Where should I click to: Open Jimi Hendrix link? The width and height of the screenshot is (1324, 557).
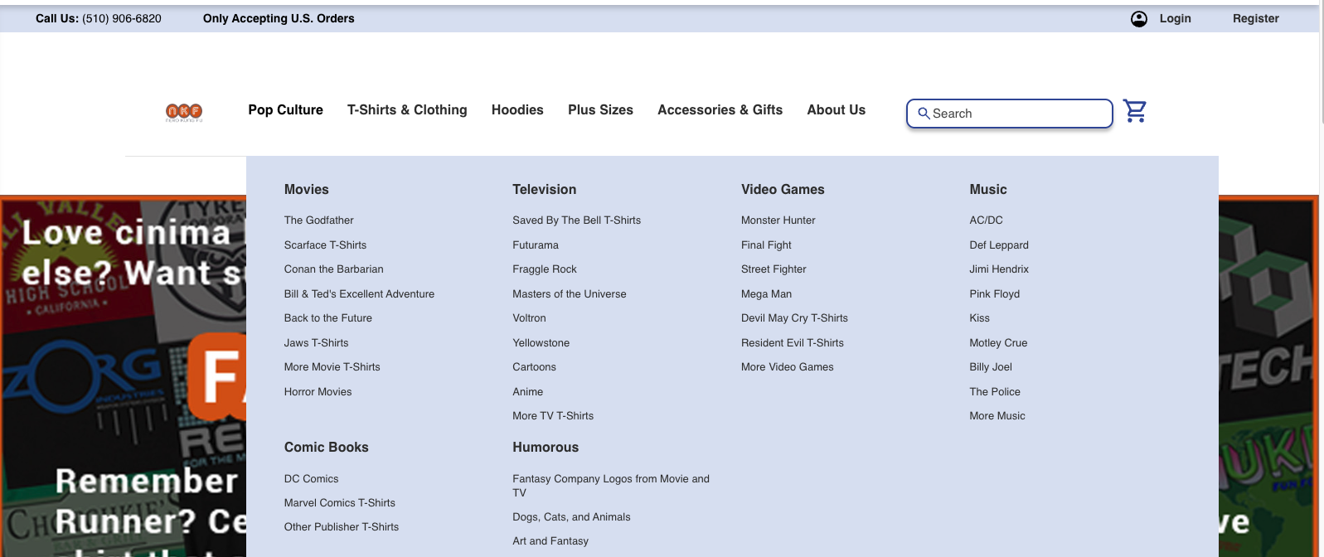tap(999, 269)
